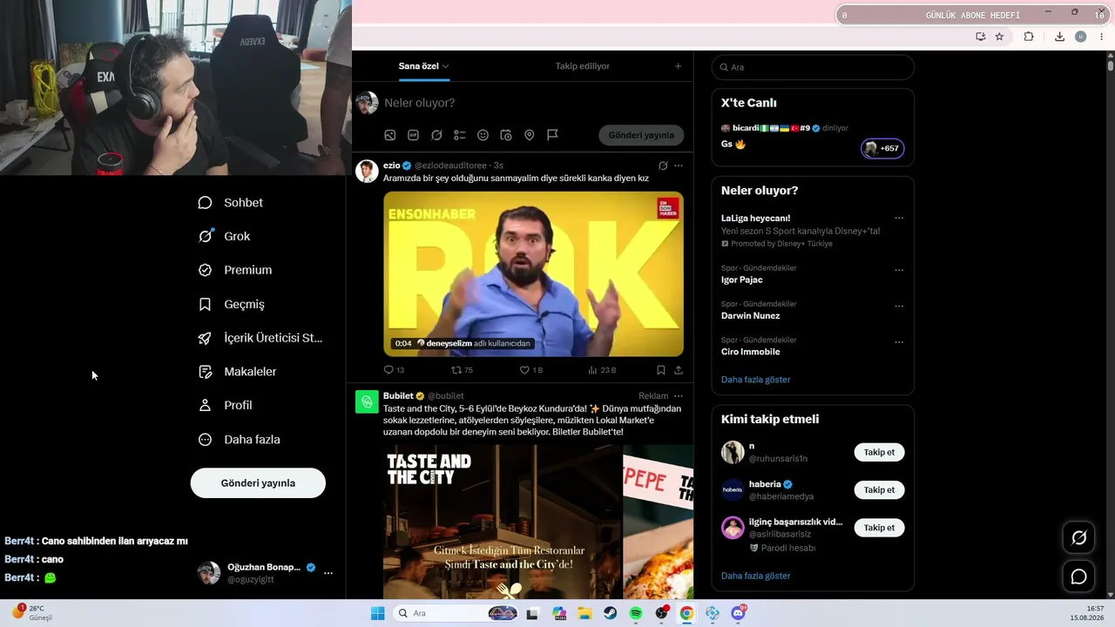The height and width of the screenshot is (627, 1115).
Task: Open the Igor Pajac trending topic
Action: point(742,280)
